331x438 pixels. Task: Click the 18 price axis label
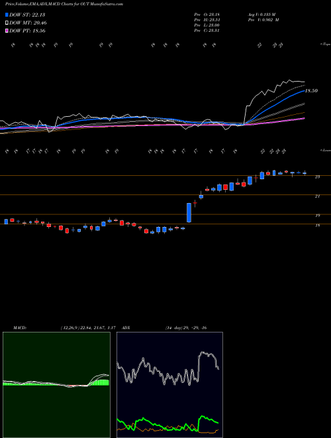point(317,226)
